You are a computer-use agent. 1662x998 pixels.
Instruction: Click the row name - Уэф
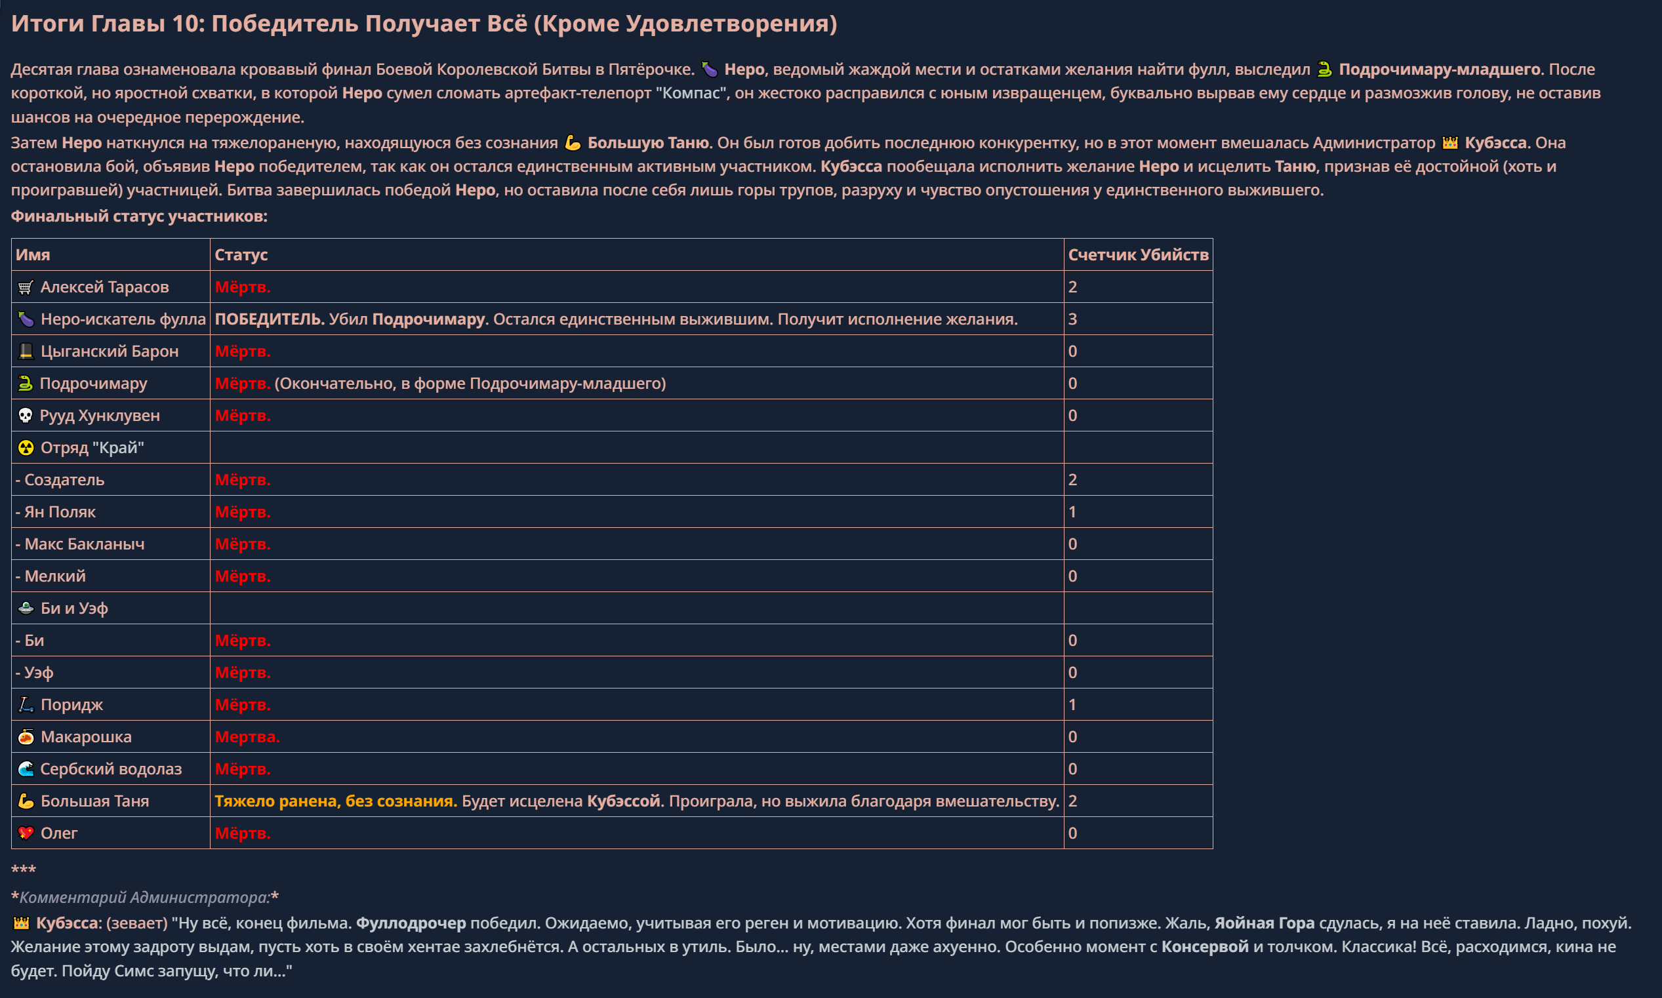[34, 673]
